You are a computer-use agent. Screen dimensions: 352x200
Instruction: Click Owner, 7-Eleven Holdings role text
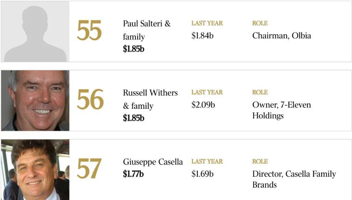(282, 110)
